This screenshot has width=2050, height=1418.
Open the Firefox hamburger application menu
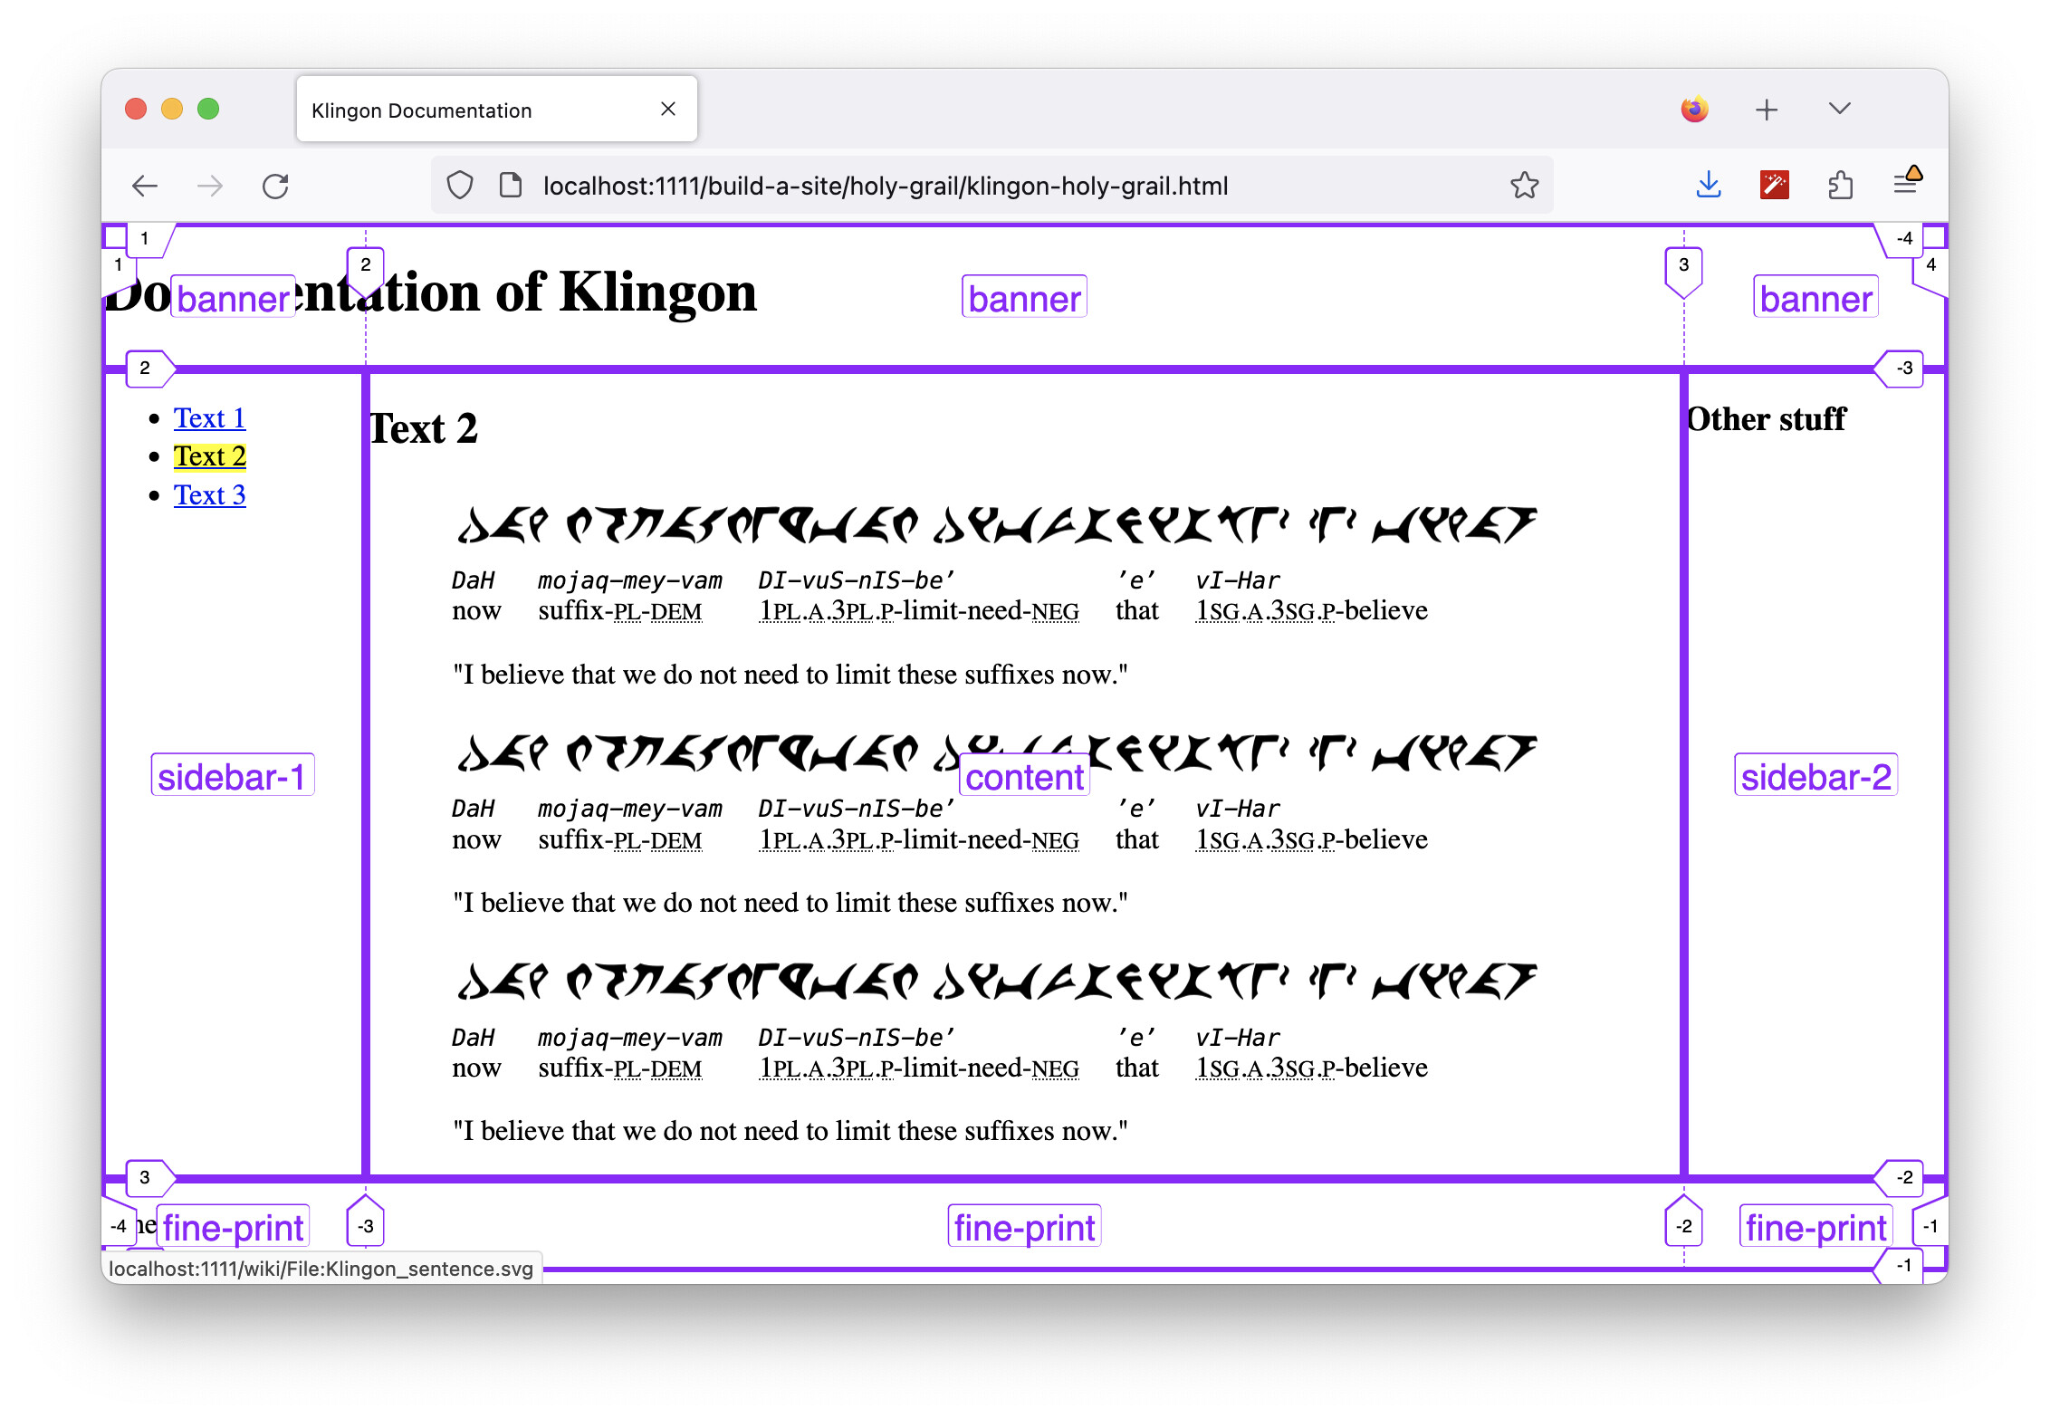tap(1905, 186)
